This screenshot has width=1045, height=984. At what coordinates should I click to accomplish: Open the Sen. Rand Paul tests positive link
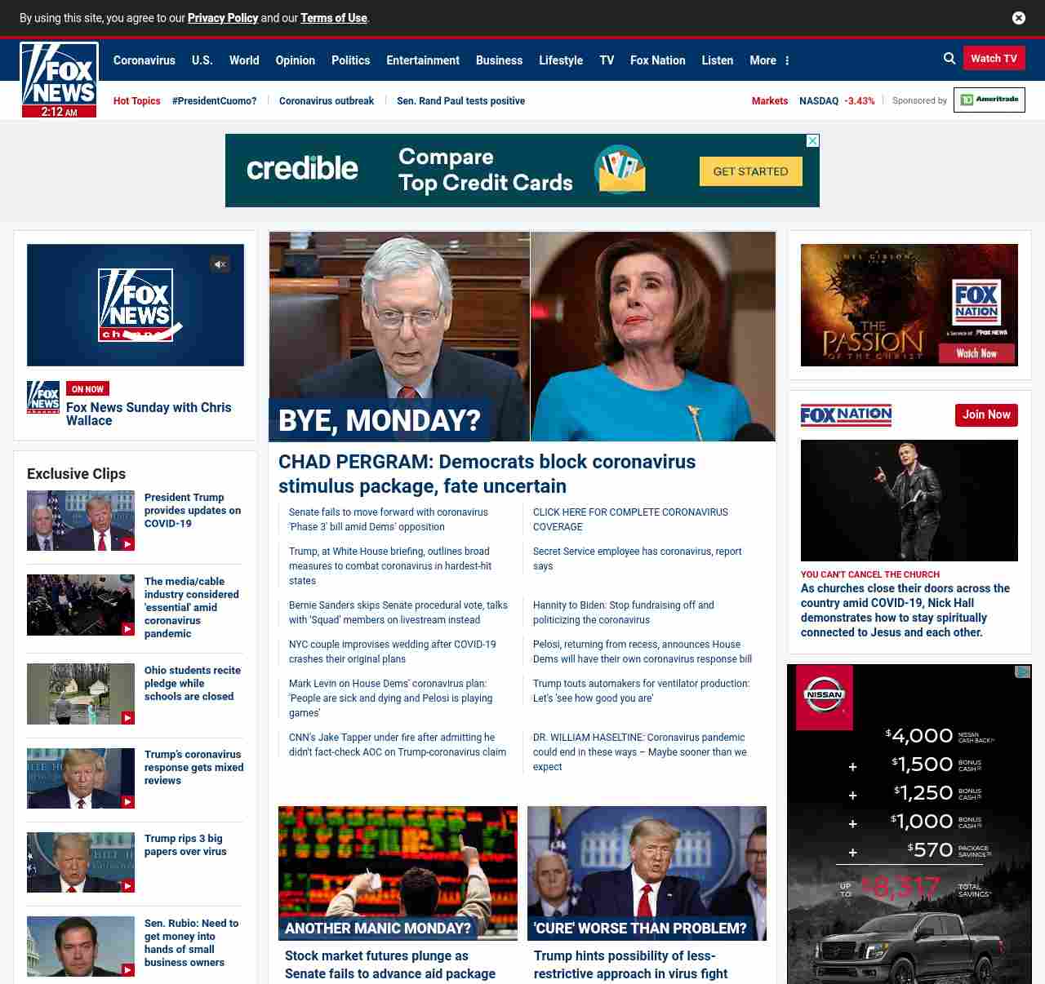tap(460, 101)
